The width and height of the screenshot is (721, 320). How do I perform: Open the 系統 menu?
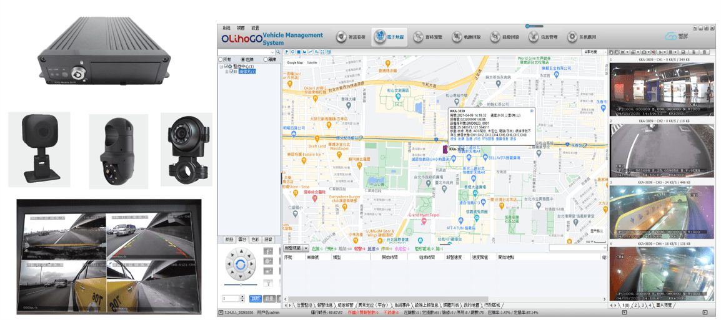226,28
